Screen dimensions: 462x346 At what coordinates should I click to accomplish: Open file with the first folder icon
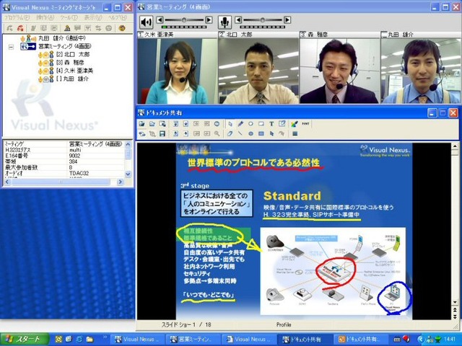point(141,124)
